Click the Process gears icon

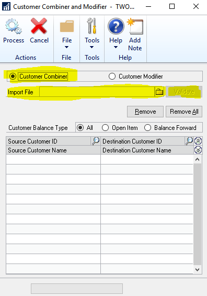click(14, 26)
